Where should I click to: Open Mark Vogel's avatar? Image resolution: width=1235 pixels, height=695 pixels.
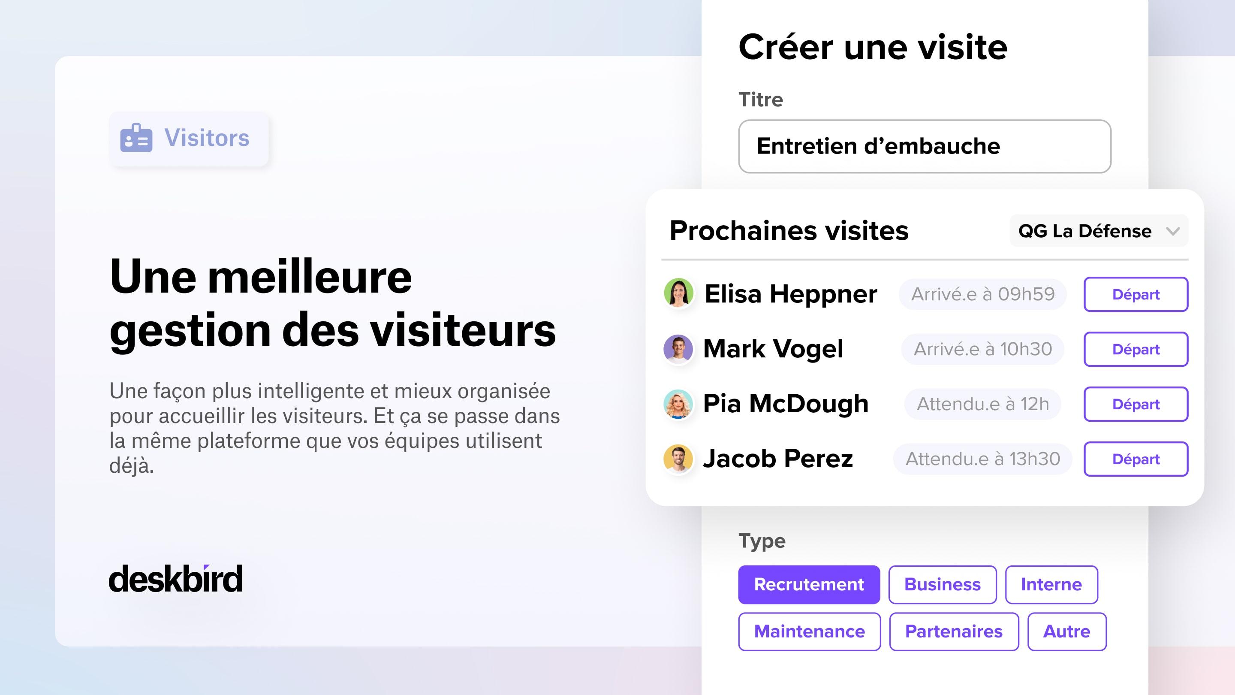click(678, 349)
